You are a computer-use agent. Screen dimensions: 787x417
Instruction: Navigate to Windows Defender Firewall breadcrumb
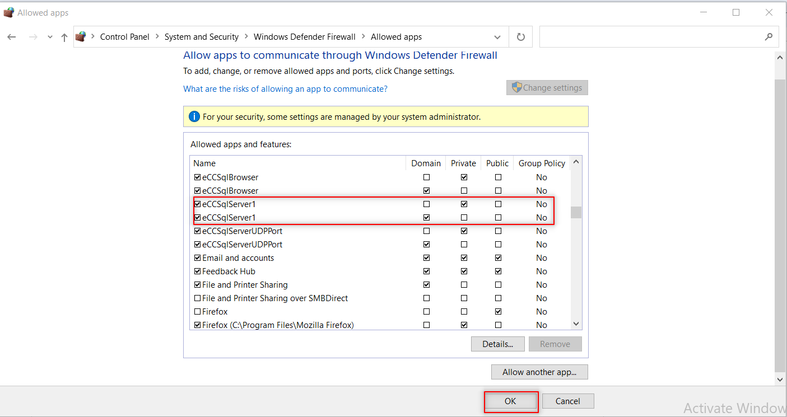[305, 37]
